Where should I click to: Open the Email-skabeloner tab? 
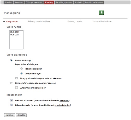94,2
